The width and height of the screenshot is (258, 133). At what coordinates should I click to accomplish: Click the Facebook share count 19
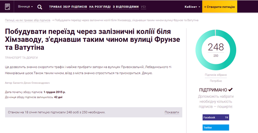[x=226, y=118]
